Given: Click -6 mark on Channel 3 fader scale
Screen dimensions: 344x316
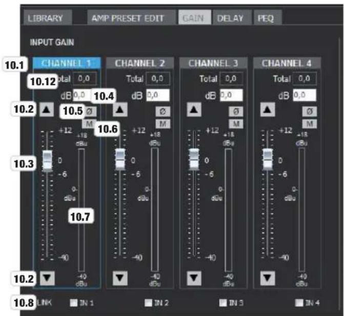Looking at the screenshot, I should point(210,174).
